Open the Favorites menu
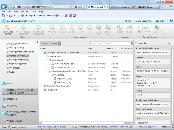The image size is (174, 130). pyautogui.click(x=25, y=12)
